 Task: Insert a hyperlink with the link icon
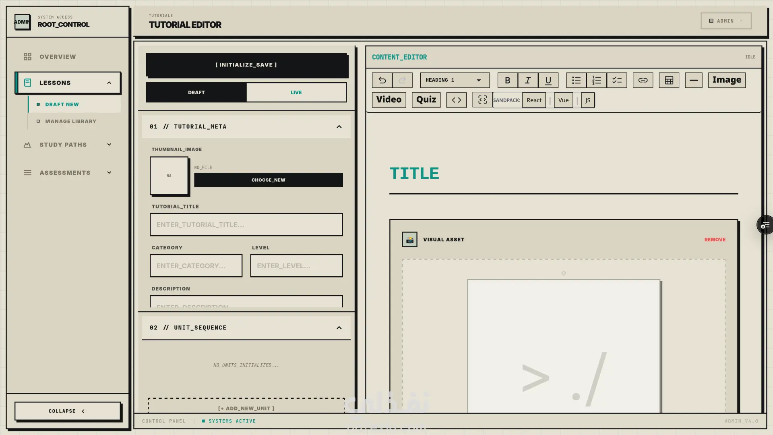(x=643, y=80)
